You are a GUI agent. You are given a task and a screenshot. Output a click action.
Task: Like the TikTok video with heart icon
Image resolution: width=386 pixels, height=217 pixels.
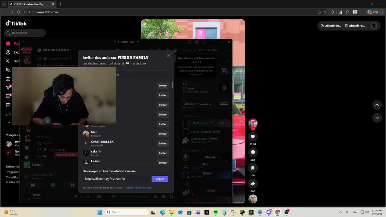coord(253,137)
